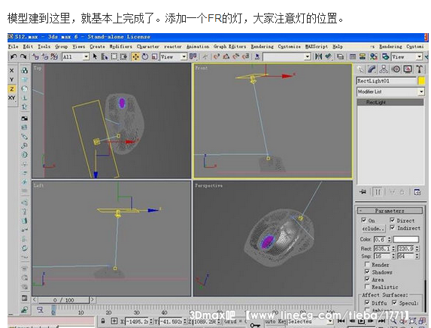Click the Zoom magnifier viewport control

[x=393, y=320]
